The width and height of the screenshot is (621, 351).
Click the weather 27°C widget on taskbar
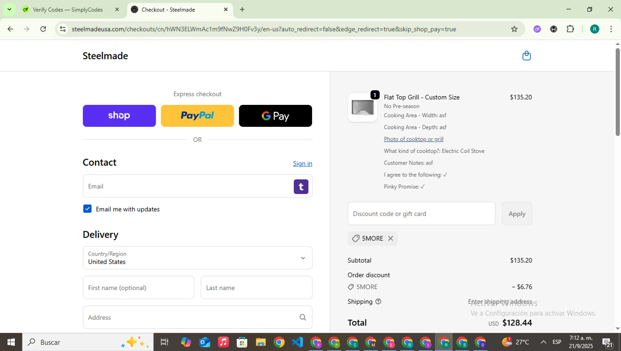(515, 342)
